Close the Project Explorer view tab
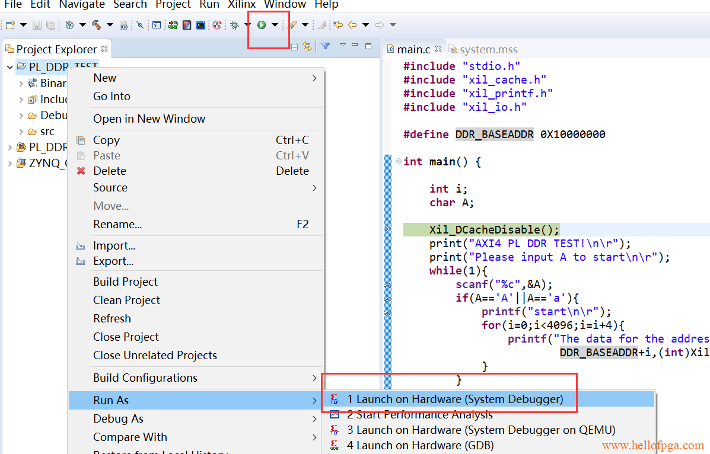Image resolution: width=710 pixels, height=454 pixels. point(104,49)
